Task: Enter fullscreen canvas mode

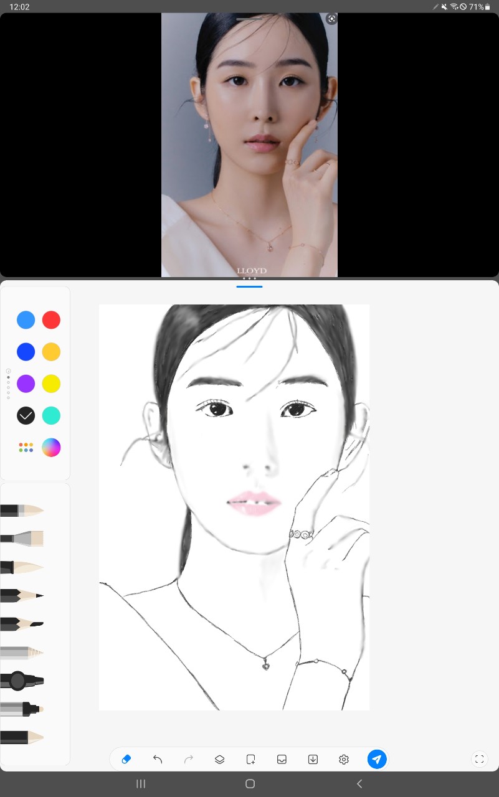Action: (x=479, y=759)
